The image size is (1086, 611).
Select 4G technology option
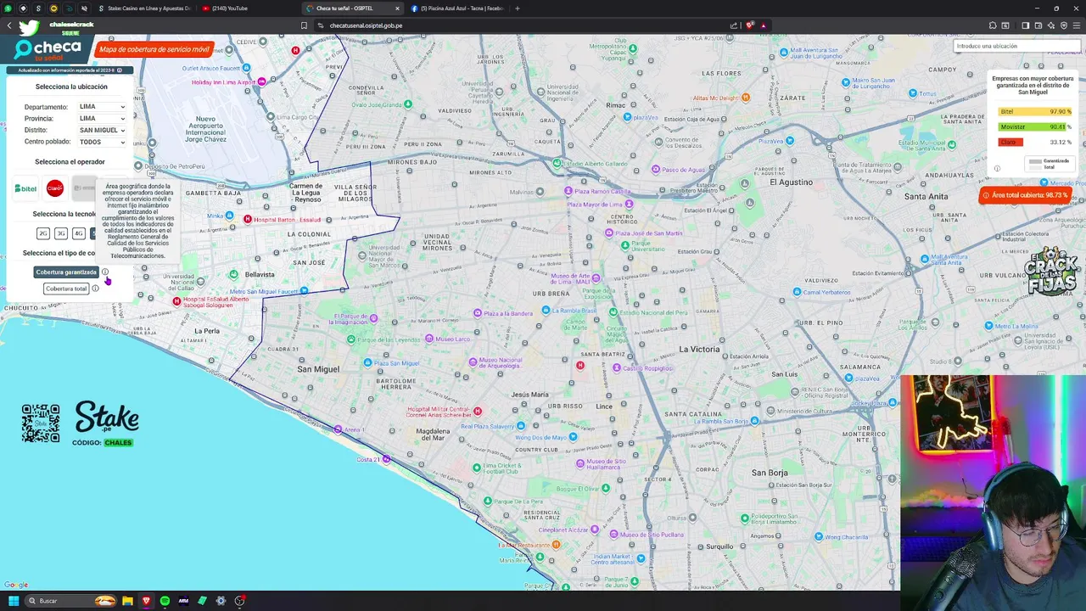(x=79, y=233)
